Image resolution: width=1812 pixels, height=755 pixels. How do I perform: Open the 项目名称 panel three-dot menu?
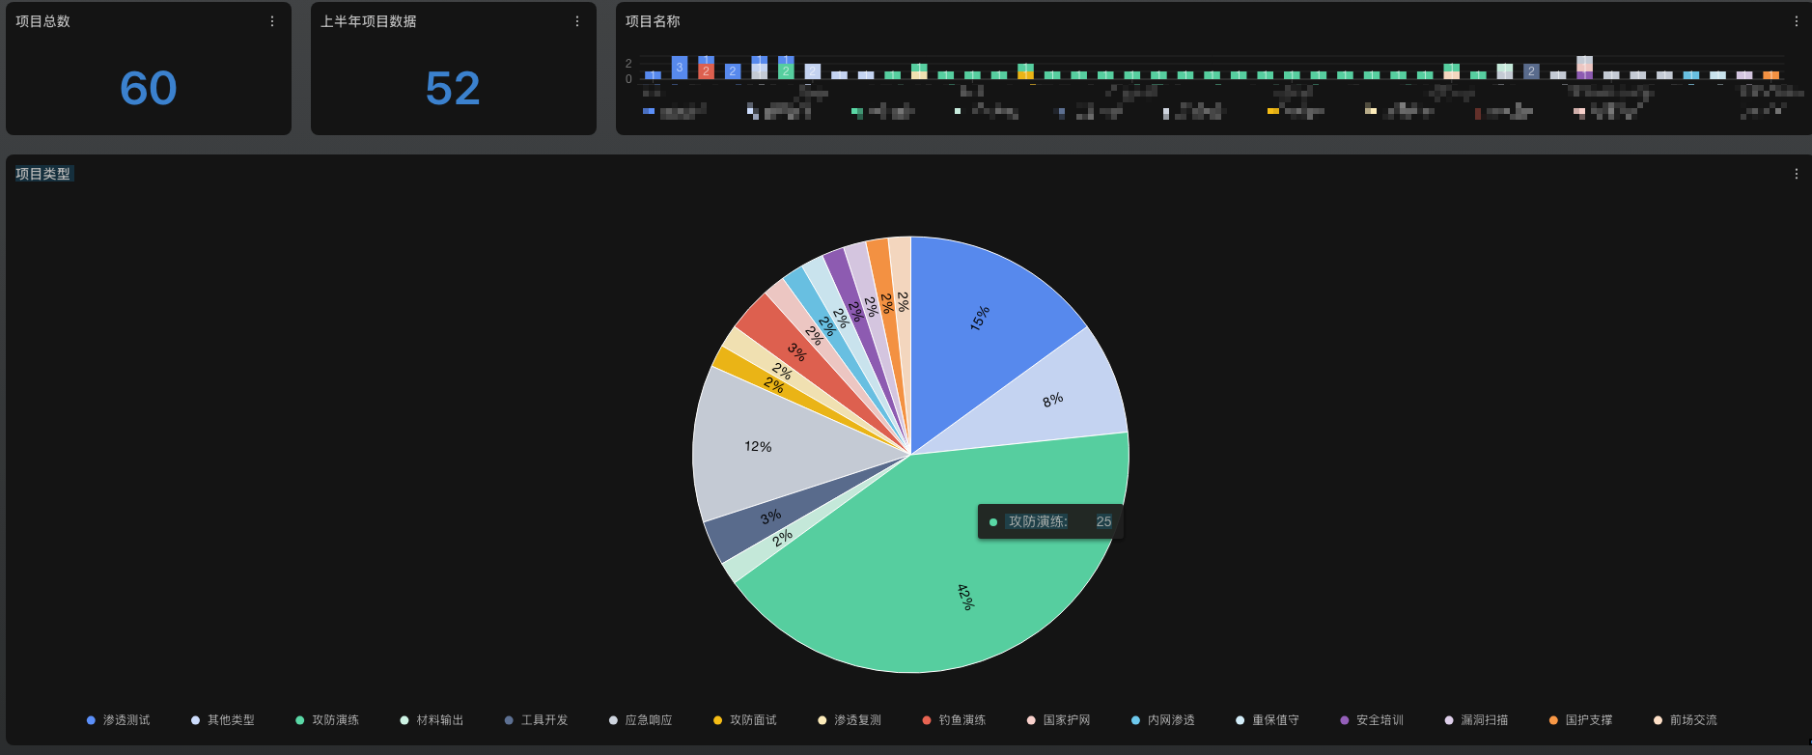tap(1796, 21)
